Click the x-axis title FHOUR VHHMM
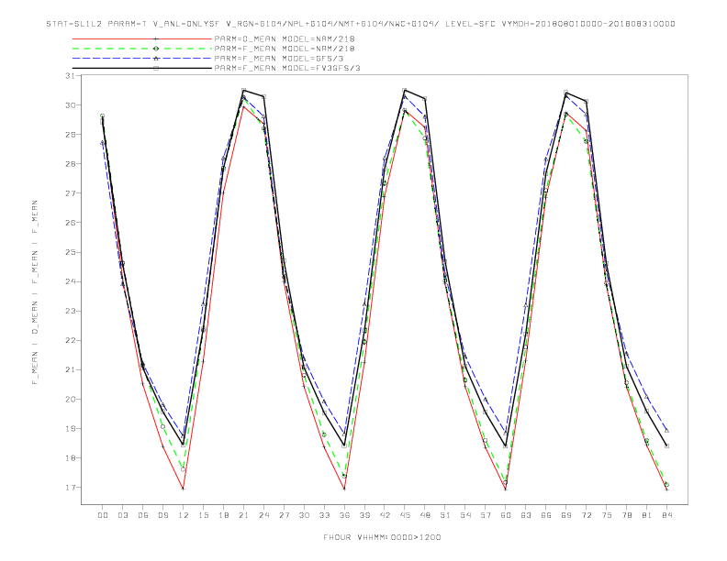The height and width of the screenshot is (561, 727). (x=382, y=537)
